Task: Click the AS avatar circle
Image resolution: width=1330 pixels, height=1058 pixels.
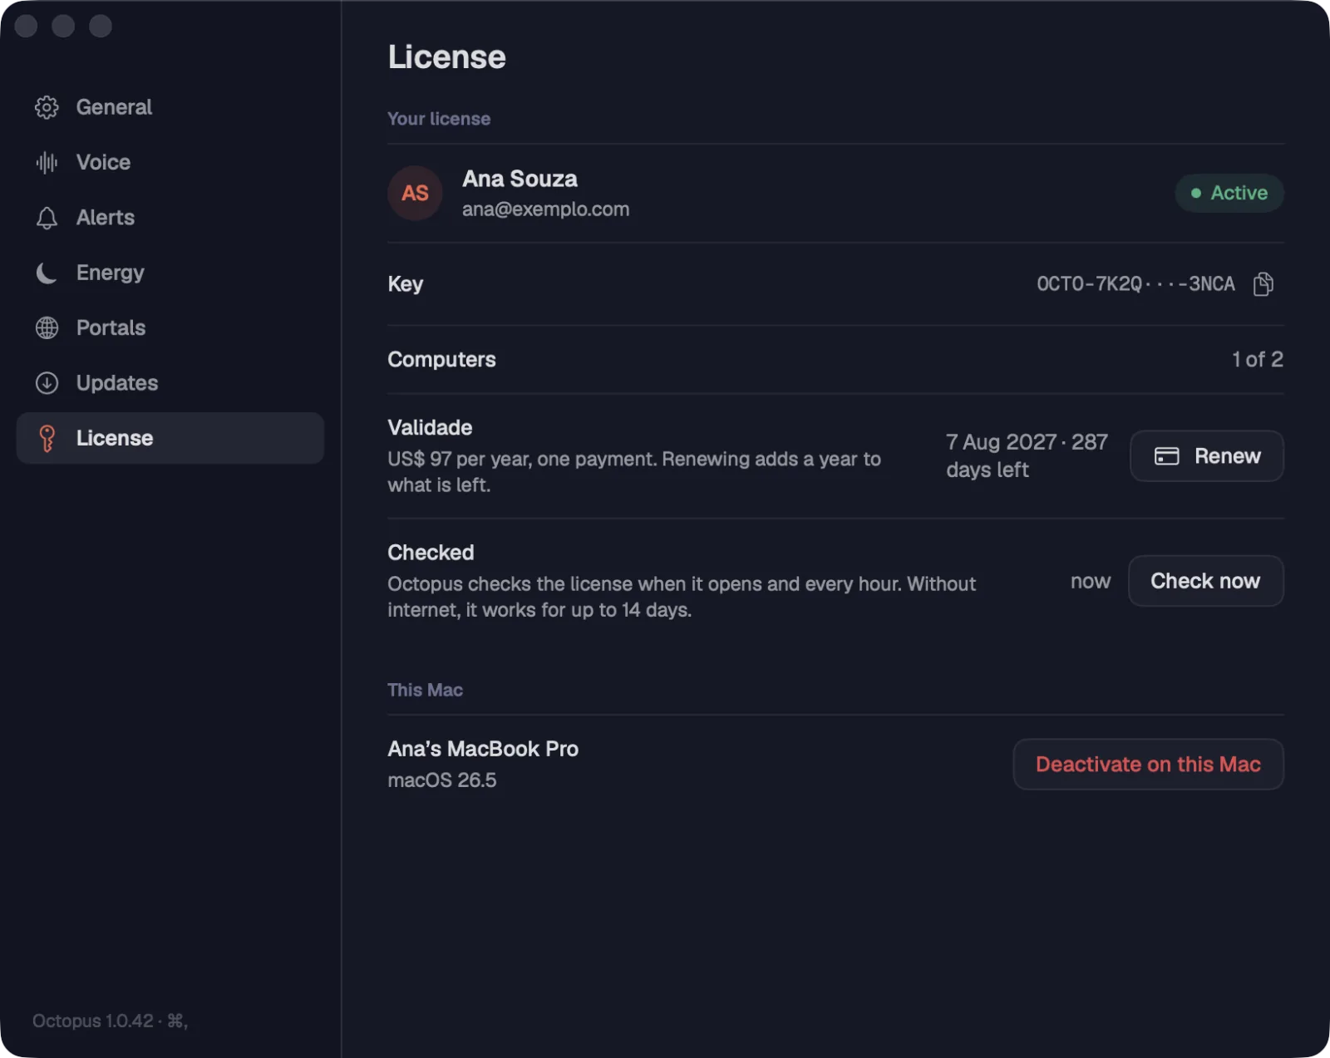Action: [x=415, y=193]
